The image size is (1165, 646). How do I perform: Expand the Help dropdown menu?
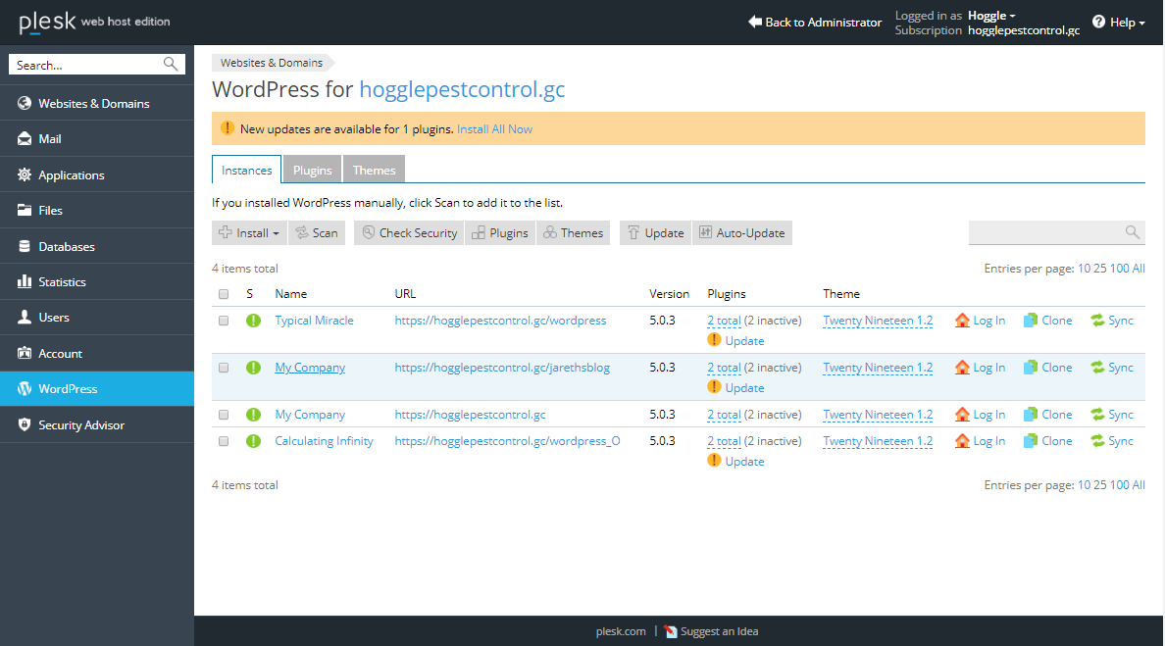pos(1127,23)
